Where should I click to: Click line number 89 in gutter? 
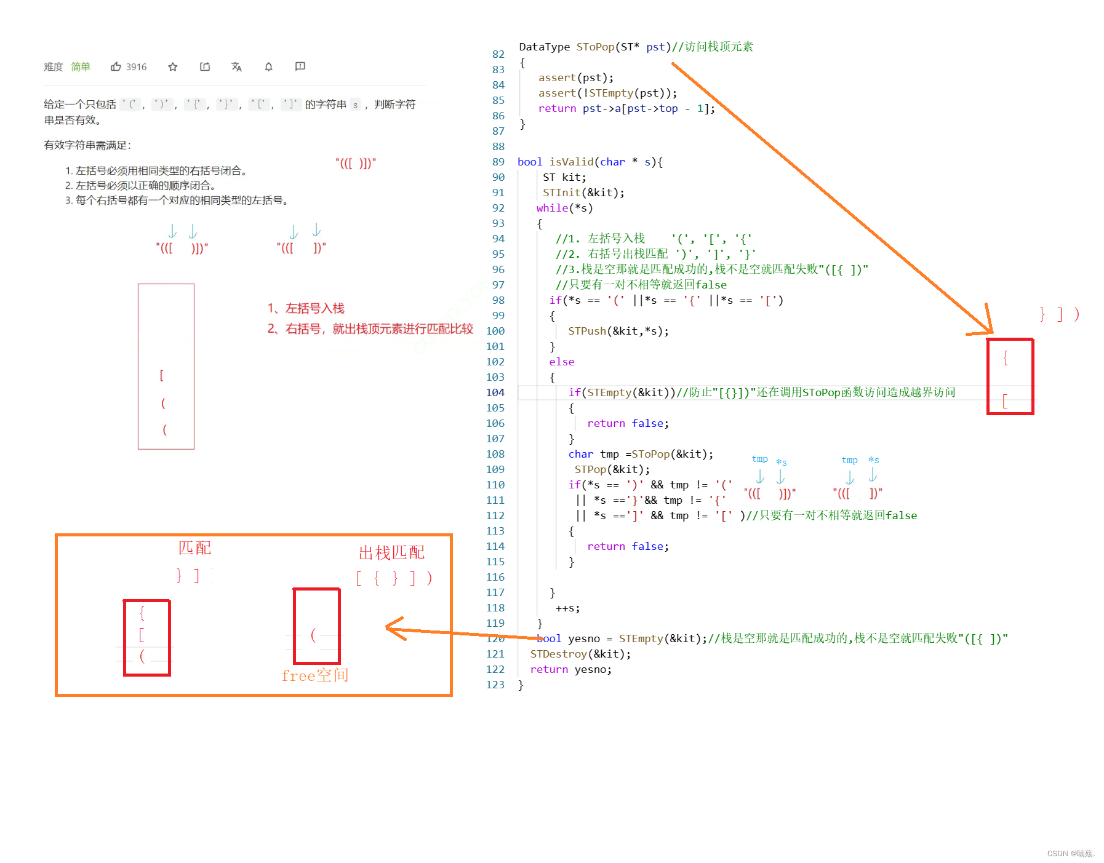coord(498,162)
